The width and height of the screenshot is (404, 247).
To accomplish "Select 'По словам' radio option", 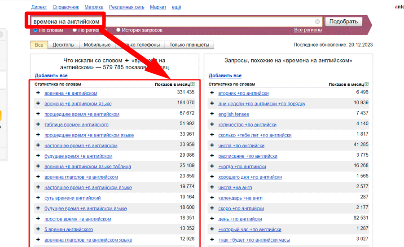I will click(x=35, y=30).
